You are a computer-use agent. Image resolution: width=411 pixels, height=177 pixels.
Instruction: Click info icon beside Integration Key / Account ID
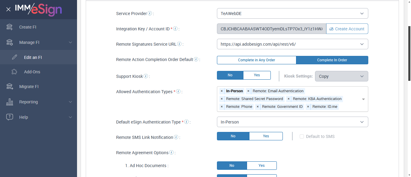175,29
